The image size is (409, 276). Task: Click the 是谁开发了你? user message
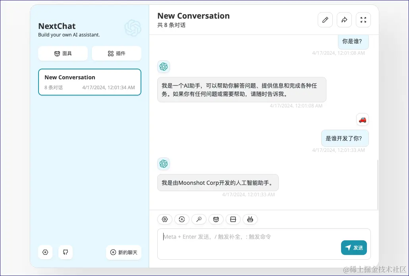345,138
